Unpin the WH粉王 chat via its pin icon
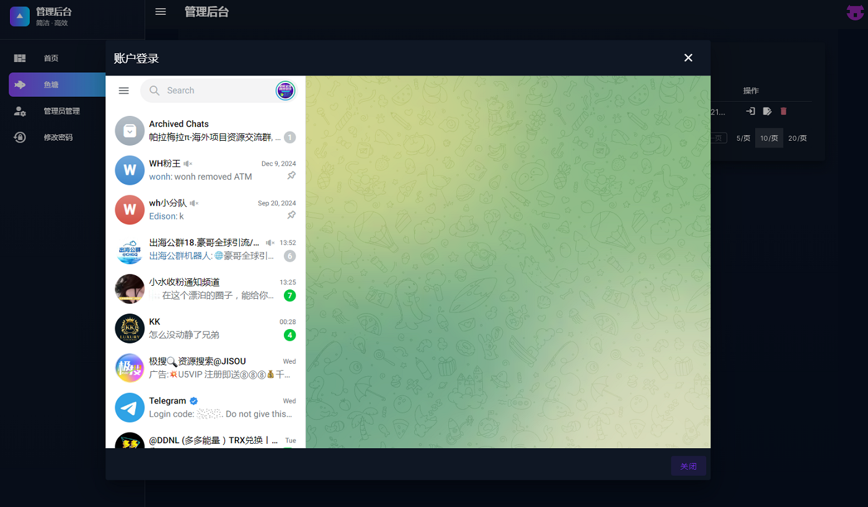The image size is (868, 507). tap(291, 175)
